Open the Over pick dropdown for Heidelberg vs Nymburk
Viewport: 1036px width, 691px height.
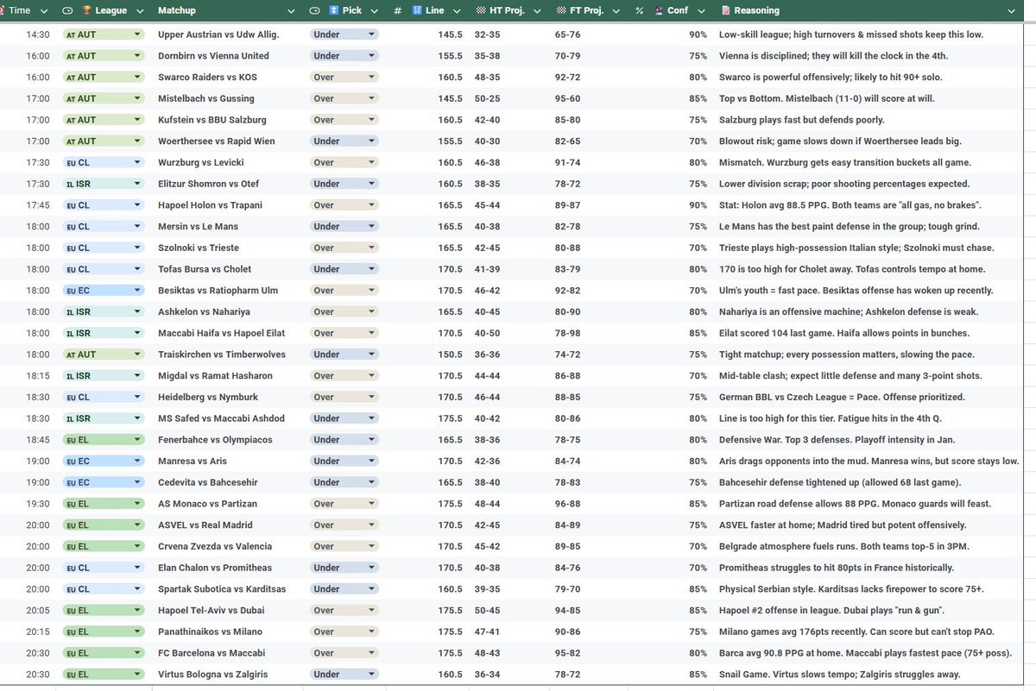click(372, 397)
